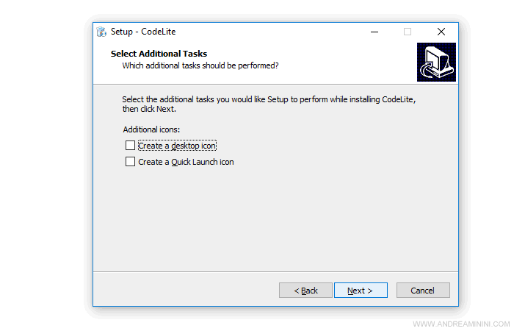Click the CodeLite setup icon in title bar

click(x=101, y=32)
